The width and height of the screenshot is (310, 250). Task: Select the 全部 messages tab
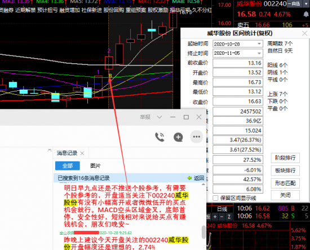tap(68, 166)
